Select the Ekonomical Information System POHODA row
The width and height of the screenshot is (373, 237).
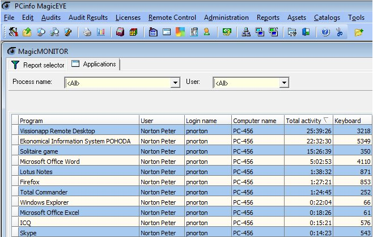pos(192,141)
